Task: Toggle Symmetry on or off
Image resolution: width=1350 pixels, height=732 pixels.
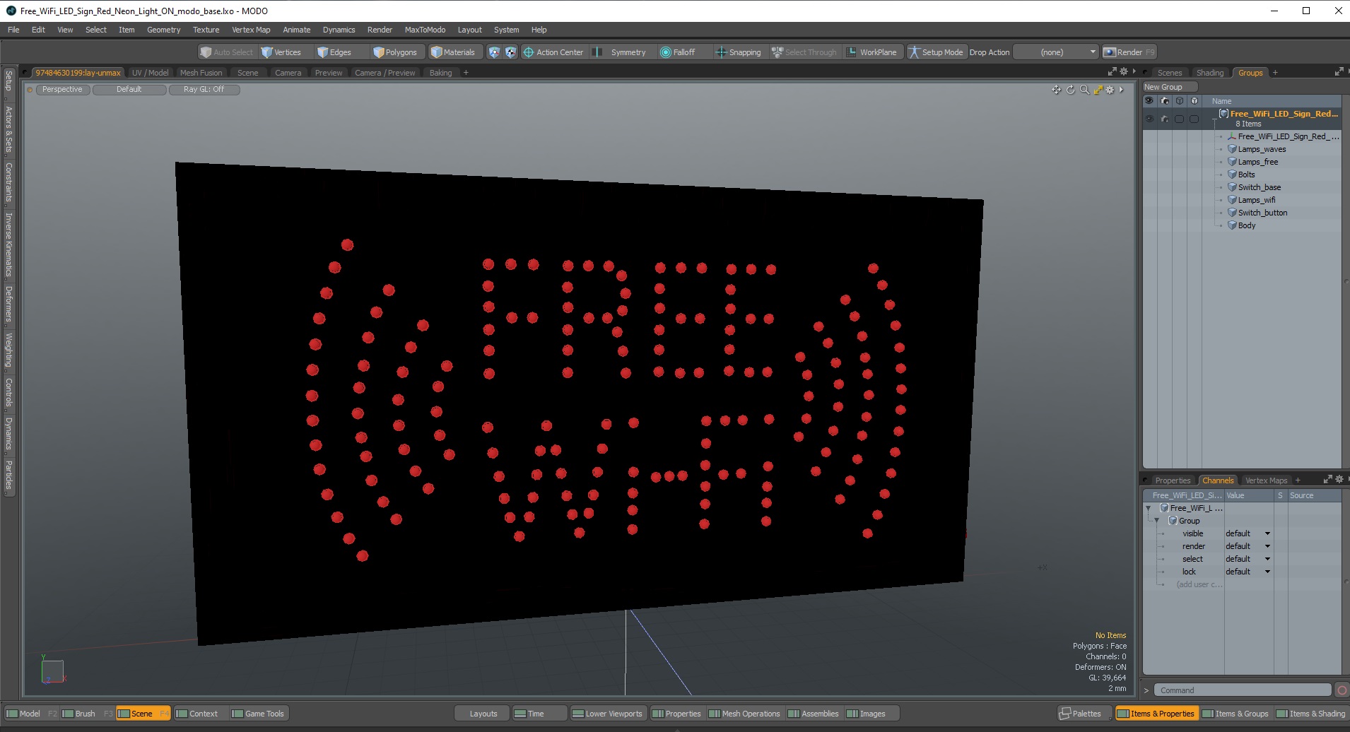Action: (619, 52)
